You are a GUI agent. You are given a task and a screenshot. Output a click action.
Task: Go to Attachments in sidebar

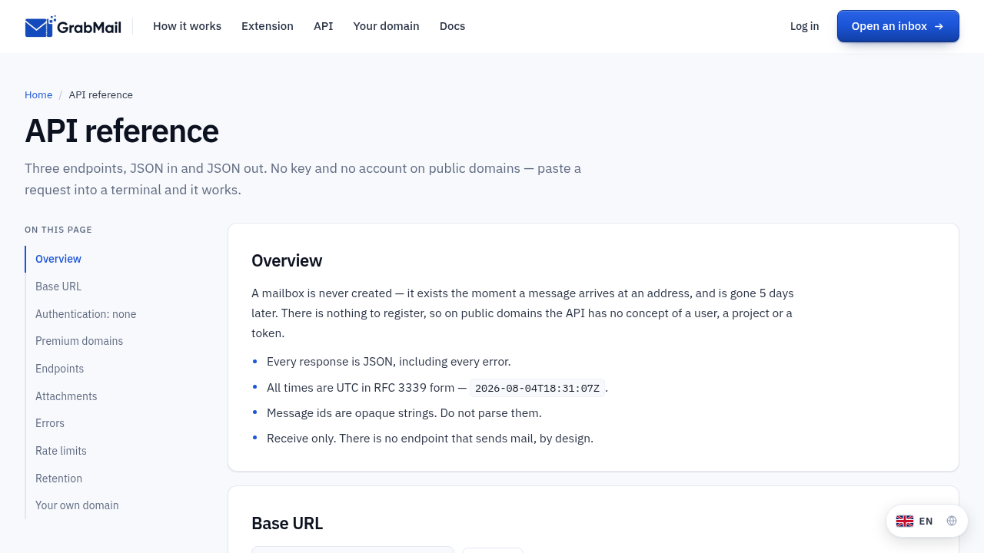click(66, 396)
